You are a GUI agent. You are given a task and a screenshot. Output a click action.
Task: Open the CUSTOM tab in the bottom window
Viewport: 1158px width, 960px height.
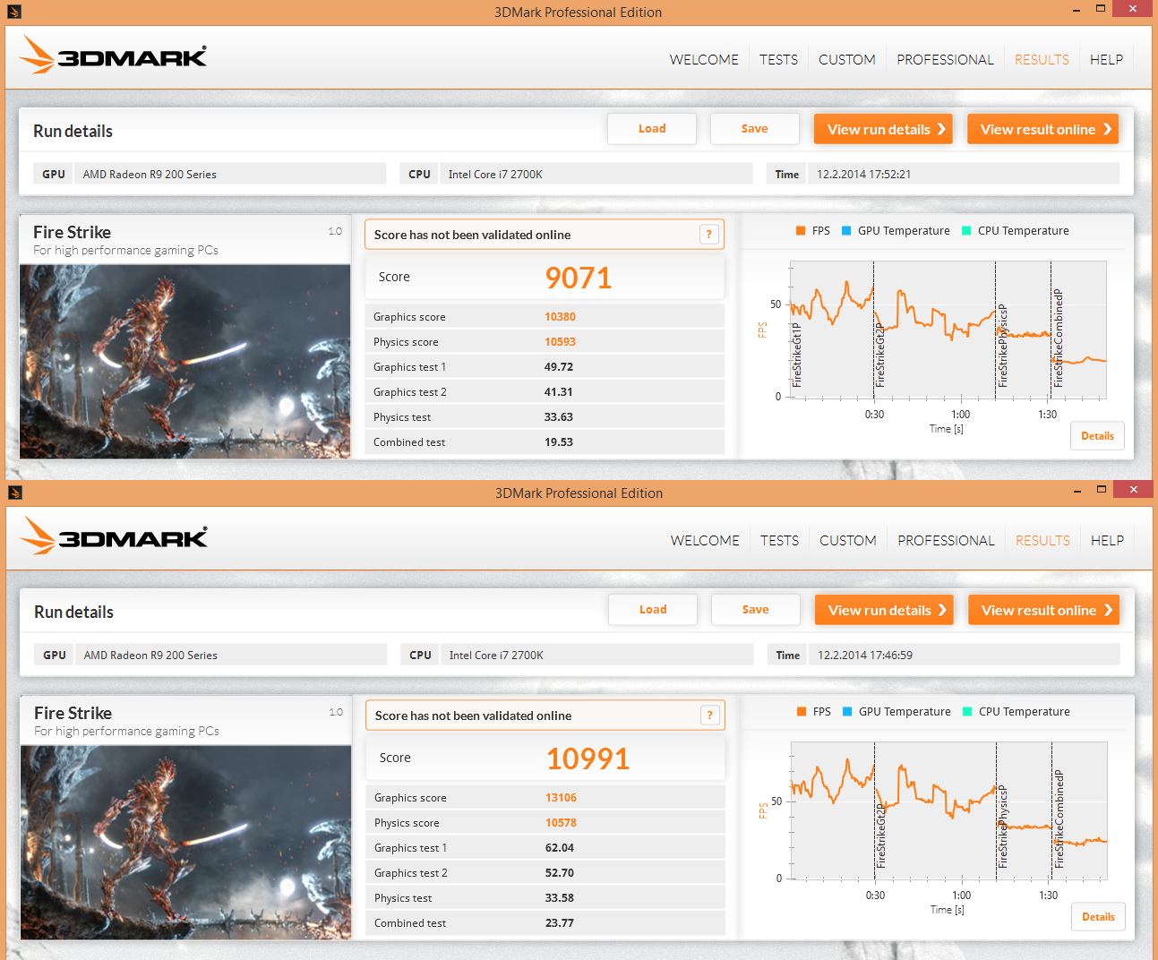848,541
